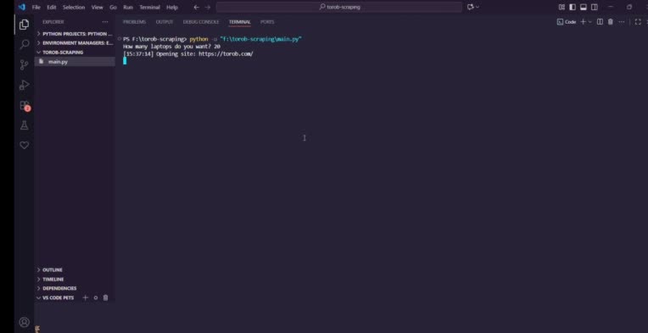Expand the Python Projects section
Viewport: 648px width, 333px height.
point(75,34)
